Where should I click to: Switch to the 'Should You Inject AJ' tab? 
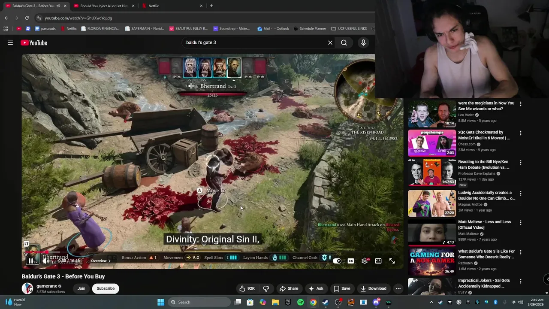coord(104,6)
